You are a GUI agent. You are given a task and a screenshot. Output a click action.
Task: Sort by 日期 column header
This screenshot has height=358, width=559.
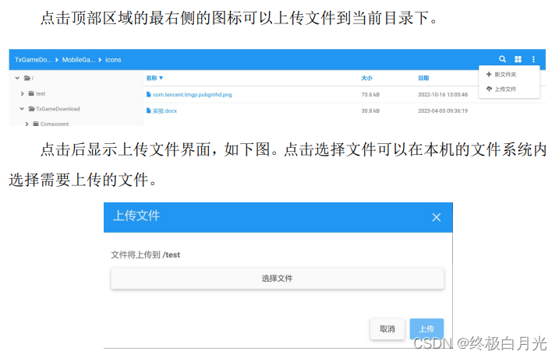[x=423, y=78]
